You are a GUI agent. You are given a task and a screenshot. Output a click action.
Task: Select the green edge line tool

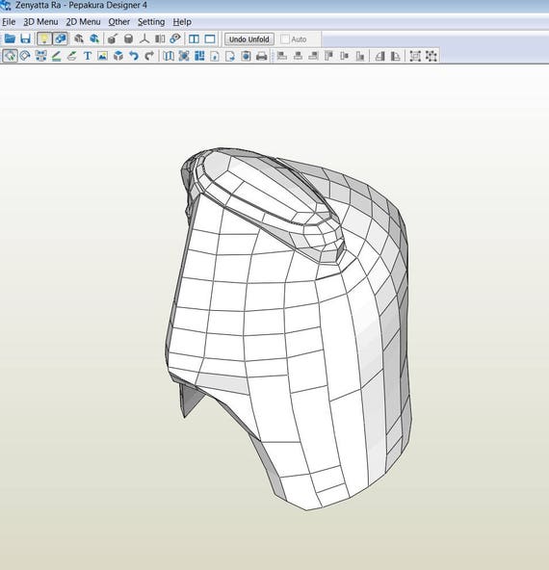click(x=57, y=56)
